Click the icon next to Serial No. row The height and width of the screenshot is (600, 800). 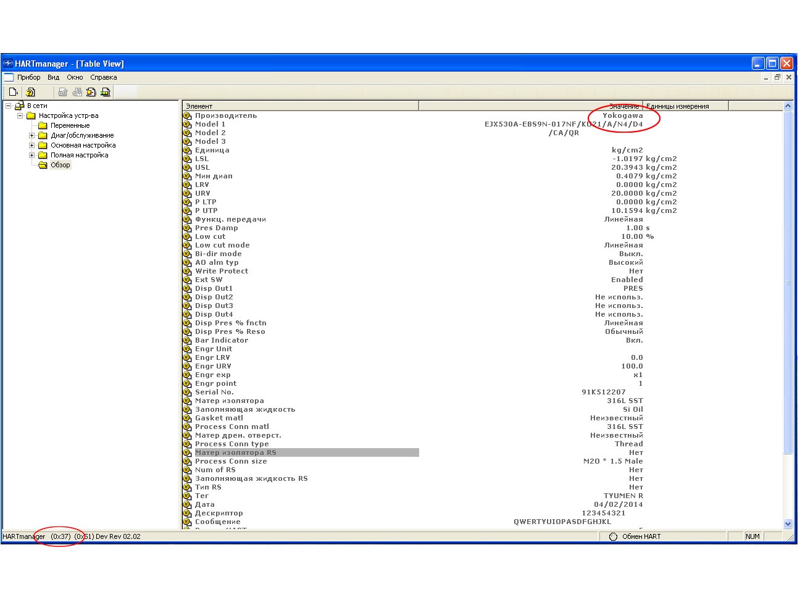point(187,392)
